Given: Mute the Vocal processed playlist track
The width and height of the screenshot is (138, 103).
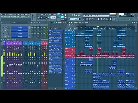Looking at the screenshot, I should click(x=74, y=58).
